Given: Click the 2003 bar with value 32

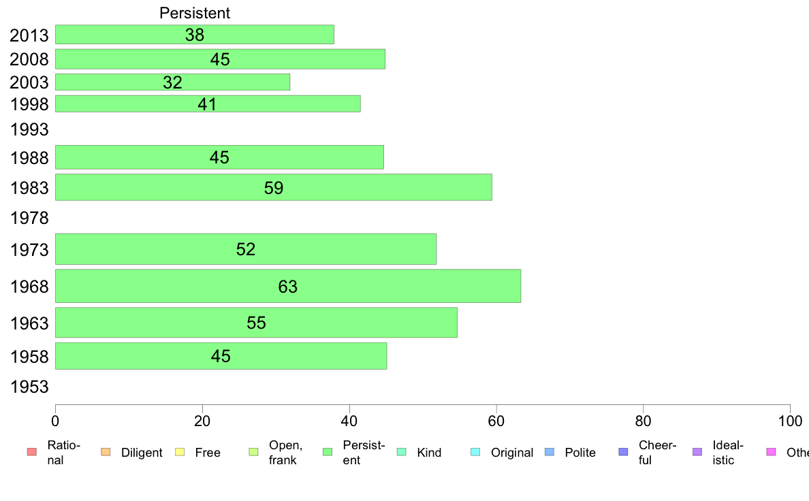Looking at the screenshot, I should [172, 82].
